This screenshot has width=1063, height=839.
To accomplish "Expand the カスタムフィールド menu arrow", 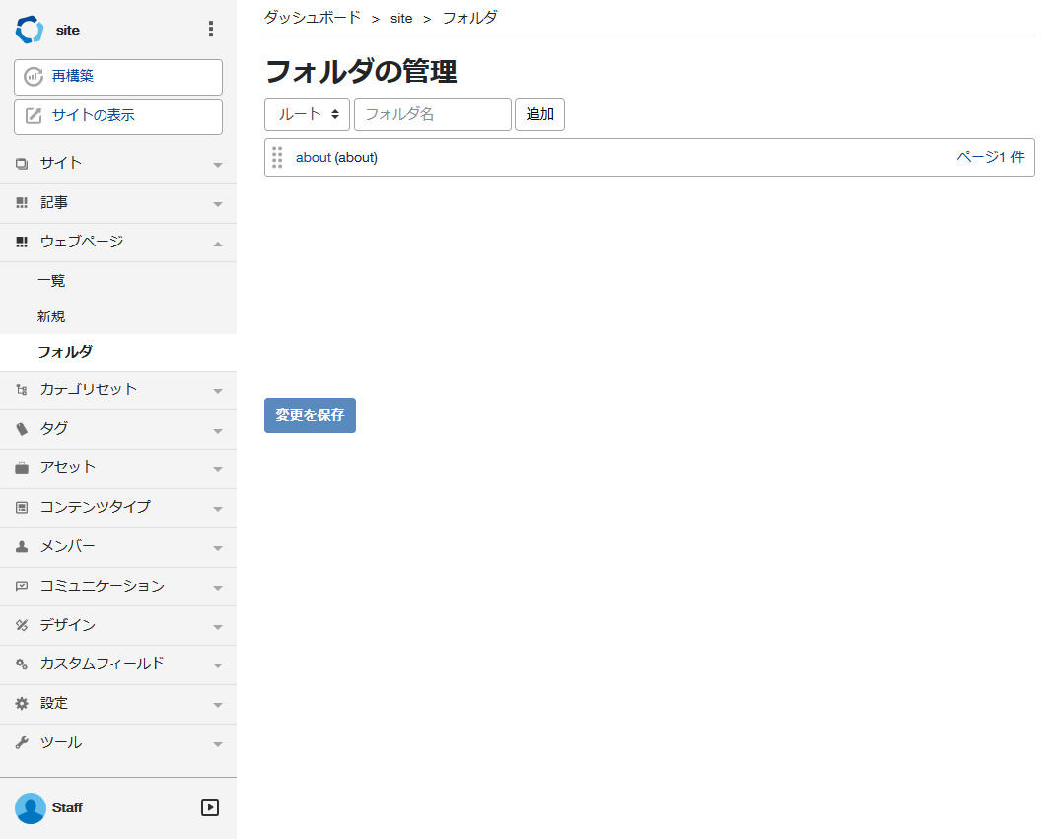I will tap(218, 665).
